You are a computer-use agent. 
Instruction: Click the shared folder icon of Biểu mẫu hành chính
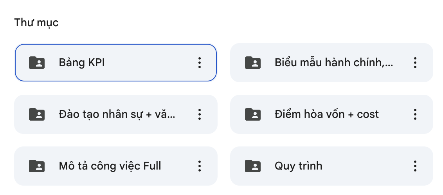(x=252, y=63)
